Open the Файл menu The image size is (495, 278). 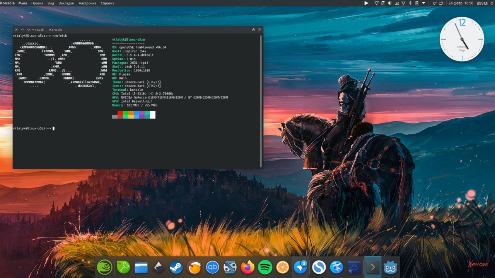22,3
